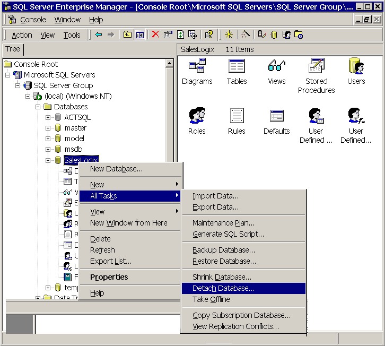
Task: Click the red Delete X toolbar icon
Action: tap(155, 34)
